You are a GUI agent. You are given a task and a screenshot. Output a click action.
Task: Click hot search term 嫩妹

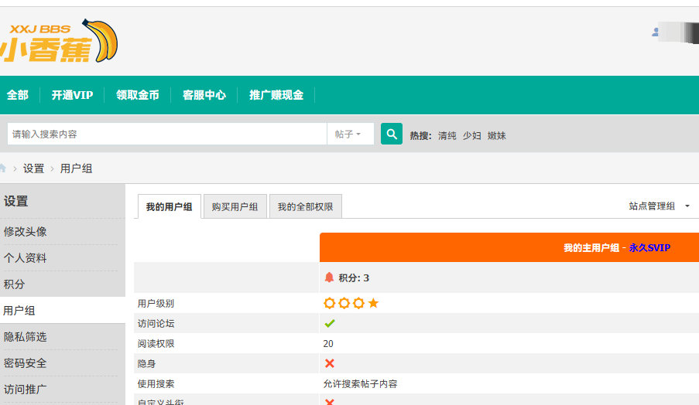pos(497,136)
